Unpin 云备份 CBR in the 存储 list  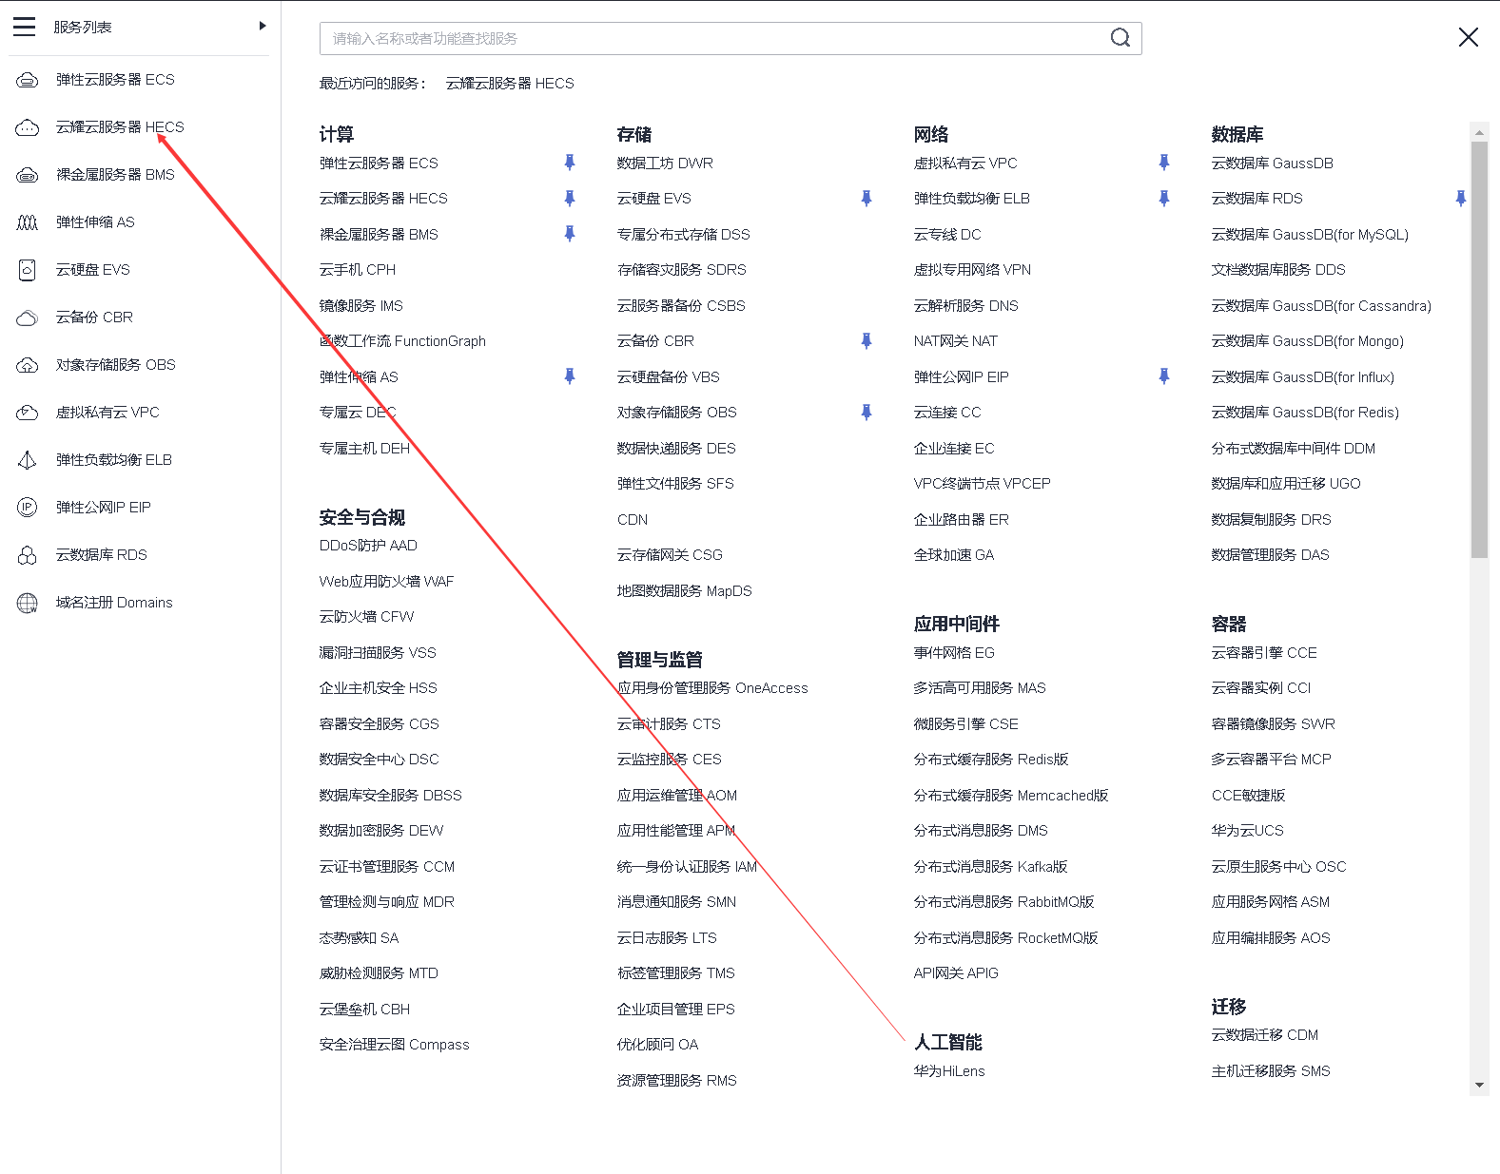point(867,341)
